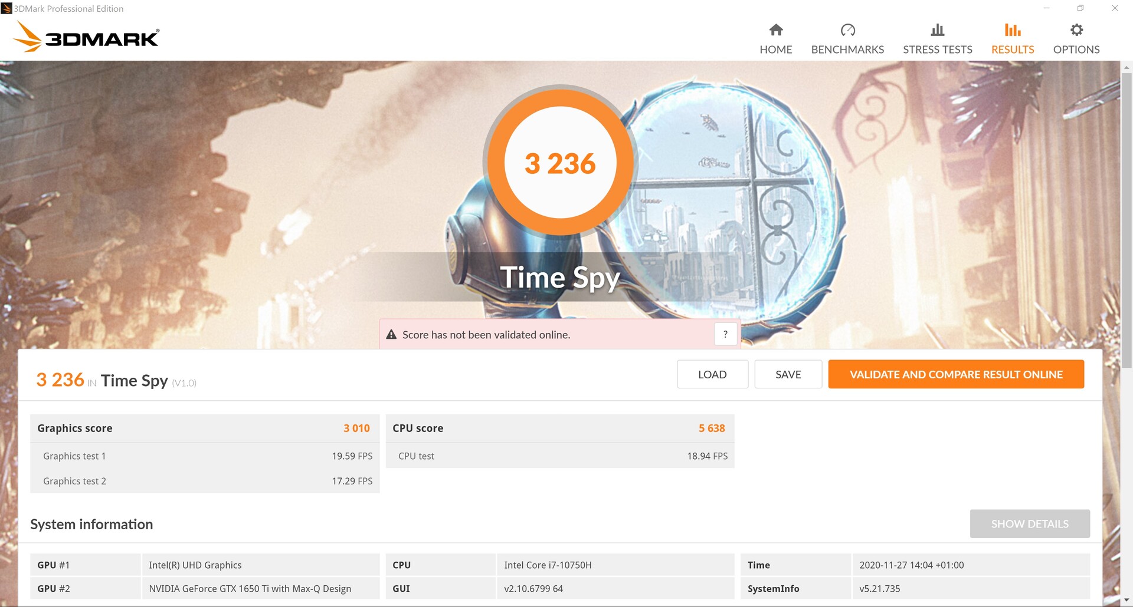Click the Intel Core i7-10750H value
The height and width of the screenshot is (607, 1133).
548,565
